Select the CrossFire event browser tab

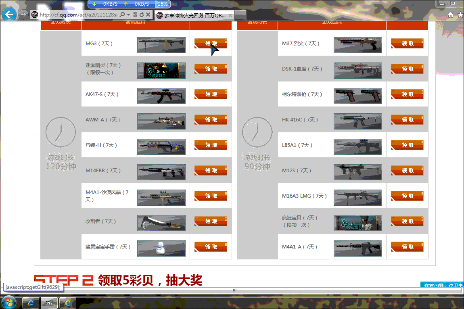(x=194, y=15)
